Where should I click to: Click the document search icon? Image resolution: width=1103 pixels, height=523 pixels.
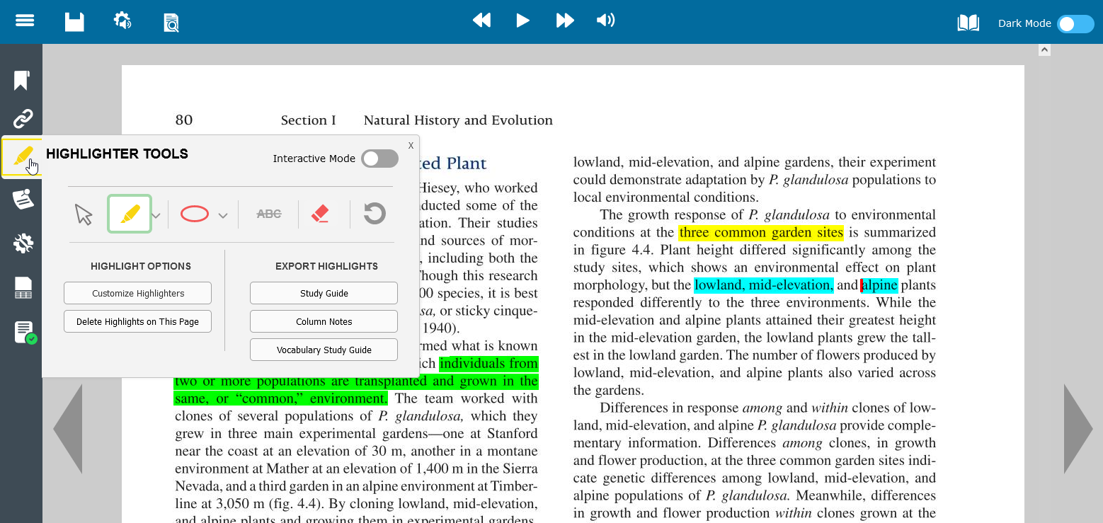(x=171, y=23)
